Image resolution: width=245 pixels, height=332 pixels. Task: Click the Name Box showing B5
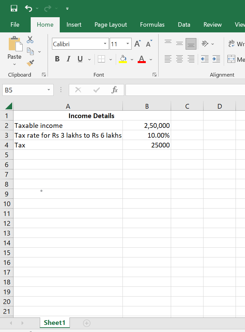[x=24, y=90]
